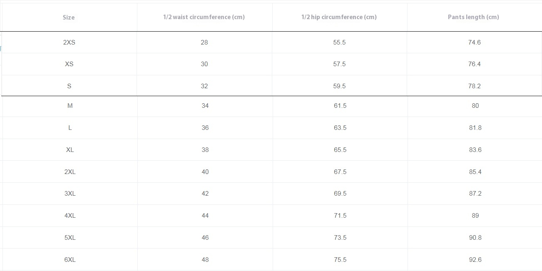Select the 2XS size cell
The width and height of the screenshot is (542, 271).
point(69,42)
